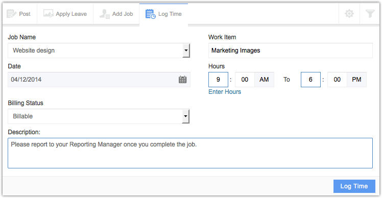Click inside the Description text area
This screenshot has height=198, width=382.
pos(190,153)
